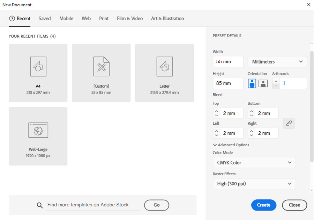This screenshot has width=314, height=220.
Task: Collapse the Advanced Options section
Action: tap(231, 145)
